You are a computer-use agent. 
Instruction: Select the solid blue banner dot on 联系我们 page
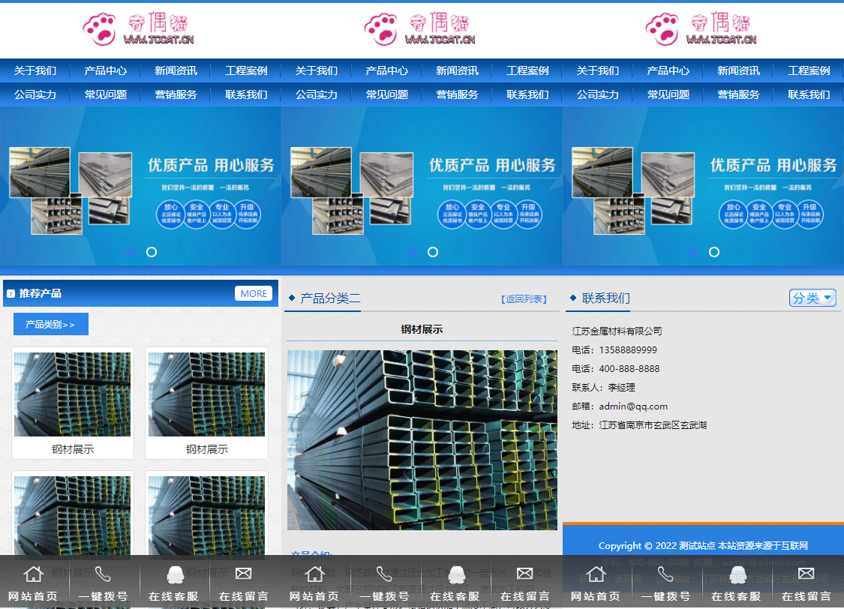[693, 252]
